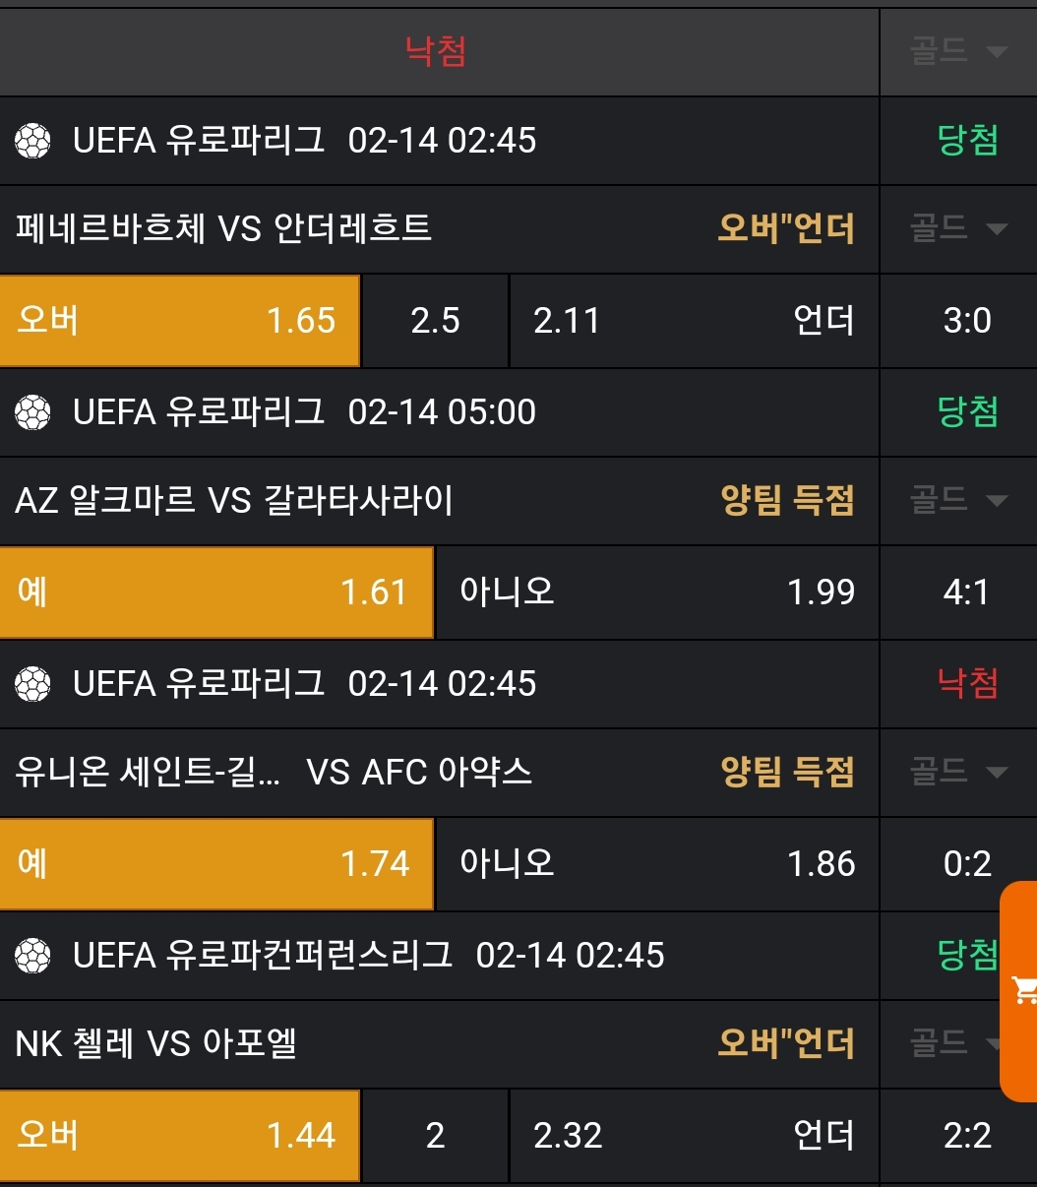The image size is (1037, 1187).
Task: Open 골드 dropdown on the Fenerbahçe match row
Action: [x=958, y=229]
